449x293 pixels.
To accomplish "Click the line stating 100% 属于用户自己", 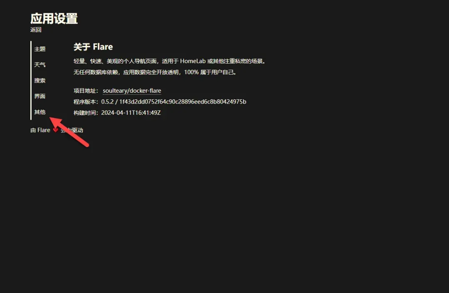I will 155,72.
